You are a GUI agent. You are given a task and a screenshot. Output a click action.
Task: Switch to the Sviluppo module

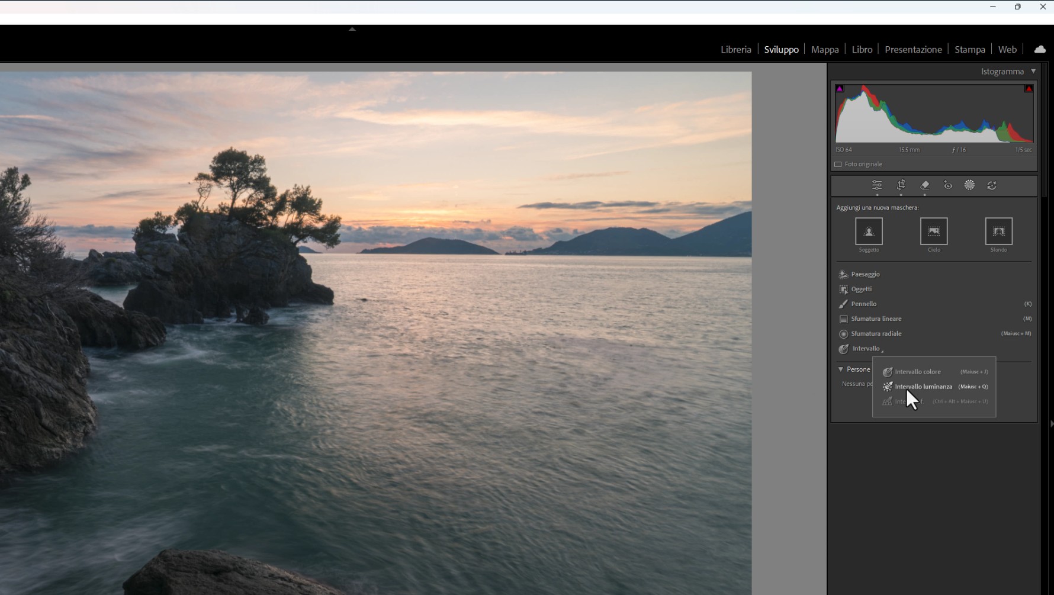click(781, 49)
